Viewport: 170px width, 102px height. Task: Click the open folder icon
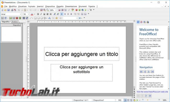[5, 10]
